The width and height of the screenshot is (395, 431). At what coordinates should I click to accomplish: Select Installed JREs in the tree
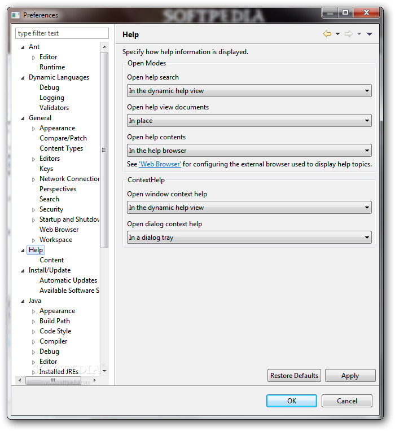59,372
